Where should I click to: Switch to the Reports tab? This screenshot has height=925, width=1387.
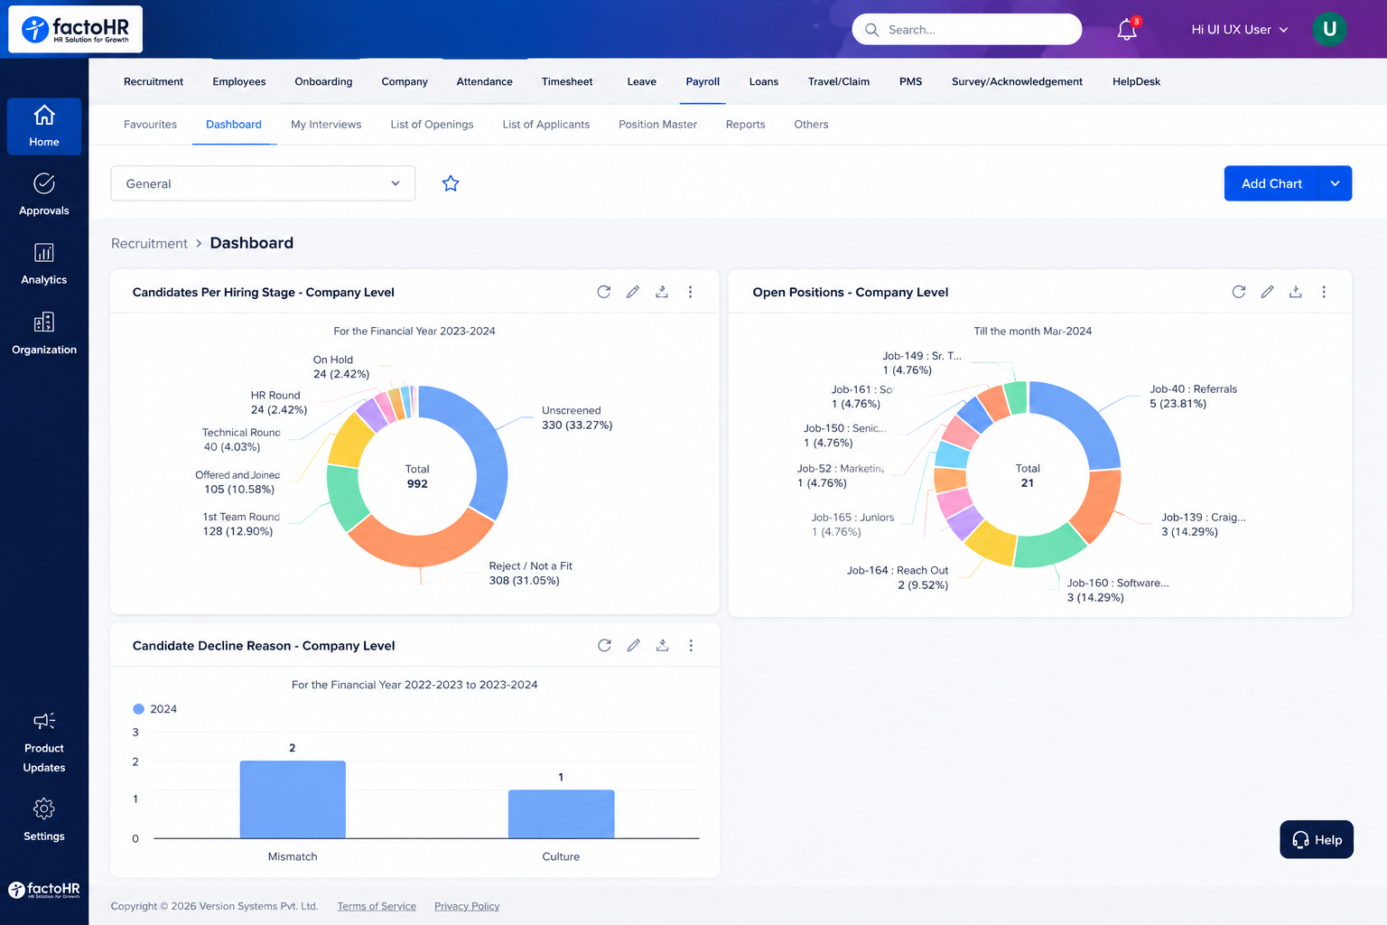[x=745, y=125]
